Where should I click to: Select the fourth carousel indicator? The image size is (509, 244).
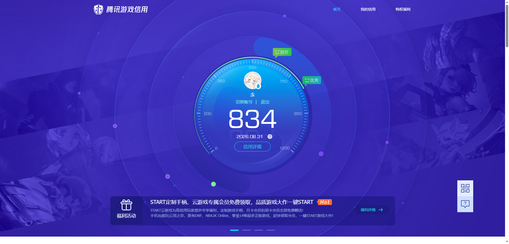271,230
